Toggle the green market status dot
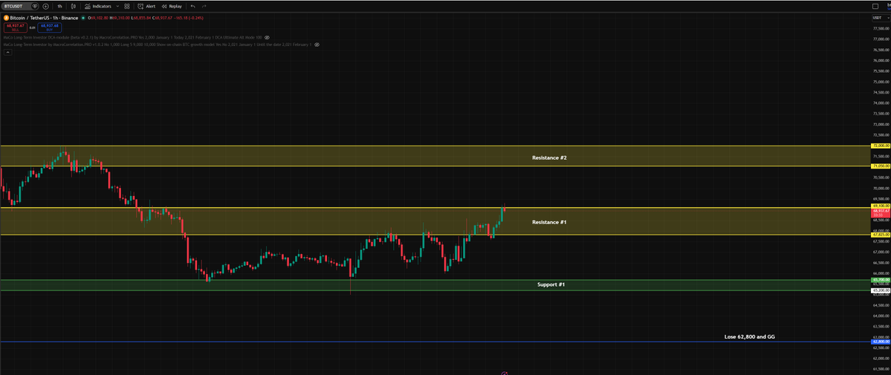Viewport: 891px width, 375px height. click(82, 17)
